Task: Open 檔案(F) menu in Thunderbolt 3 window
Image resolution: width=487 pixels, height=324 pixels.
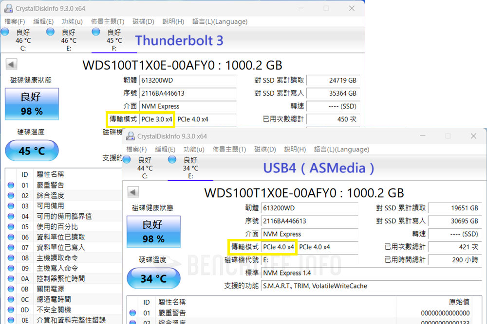Action: pos(15,21)
